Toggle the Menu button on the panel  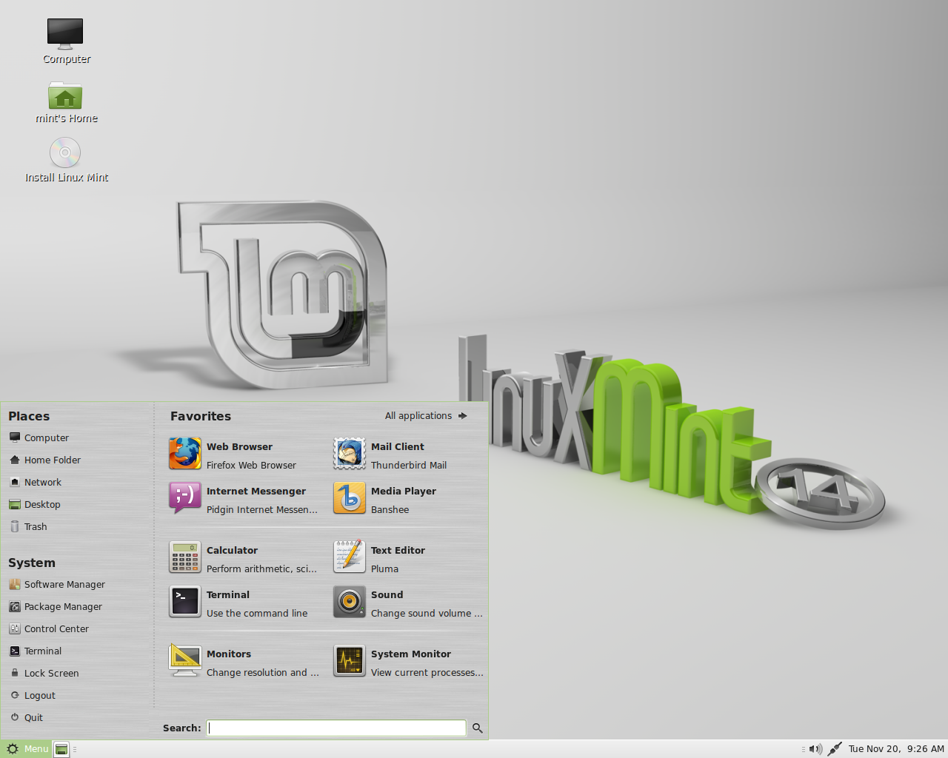click(27, 749)
